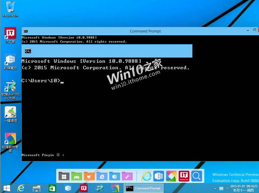Viewport: 259px width, 193px height.
Task: Open Internet Explorer from the taskbar
Action: 21,188
